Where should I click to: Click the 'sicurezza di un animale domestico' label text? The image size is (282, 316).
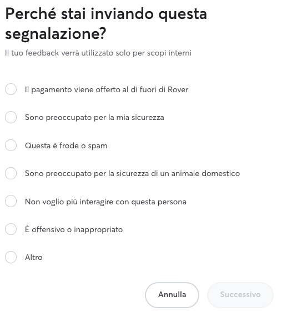click(x=178, y=173)
